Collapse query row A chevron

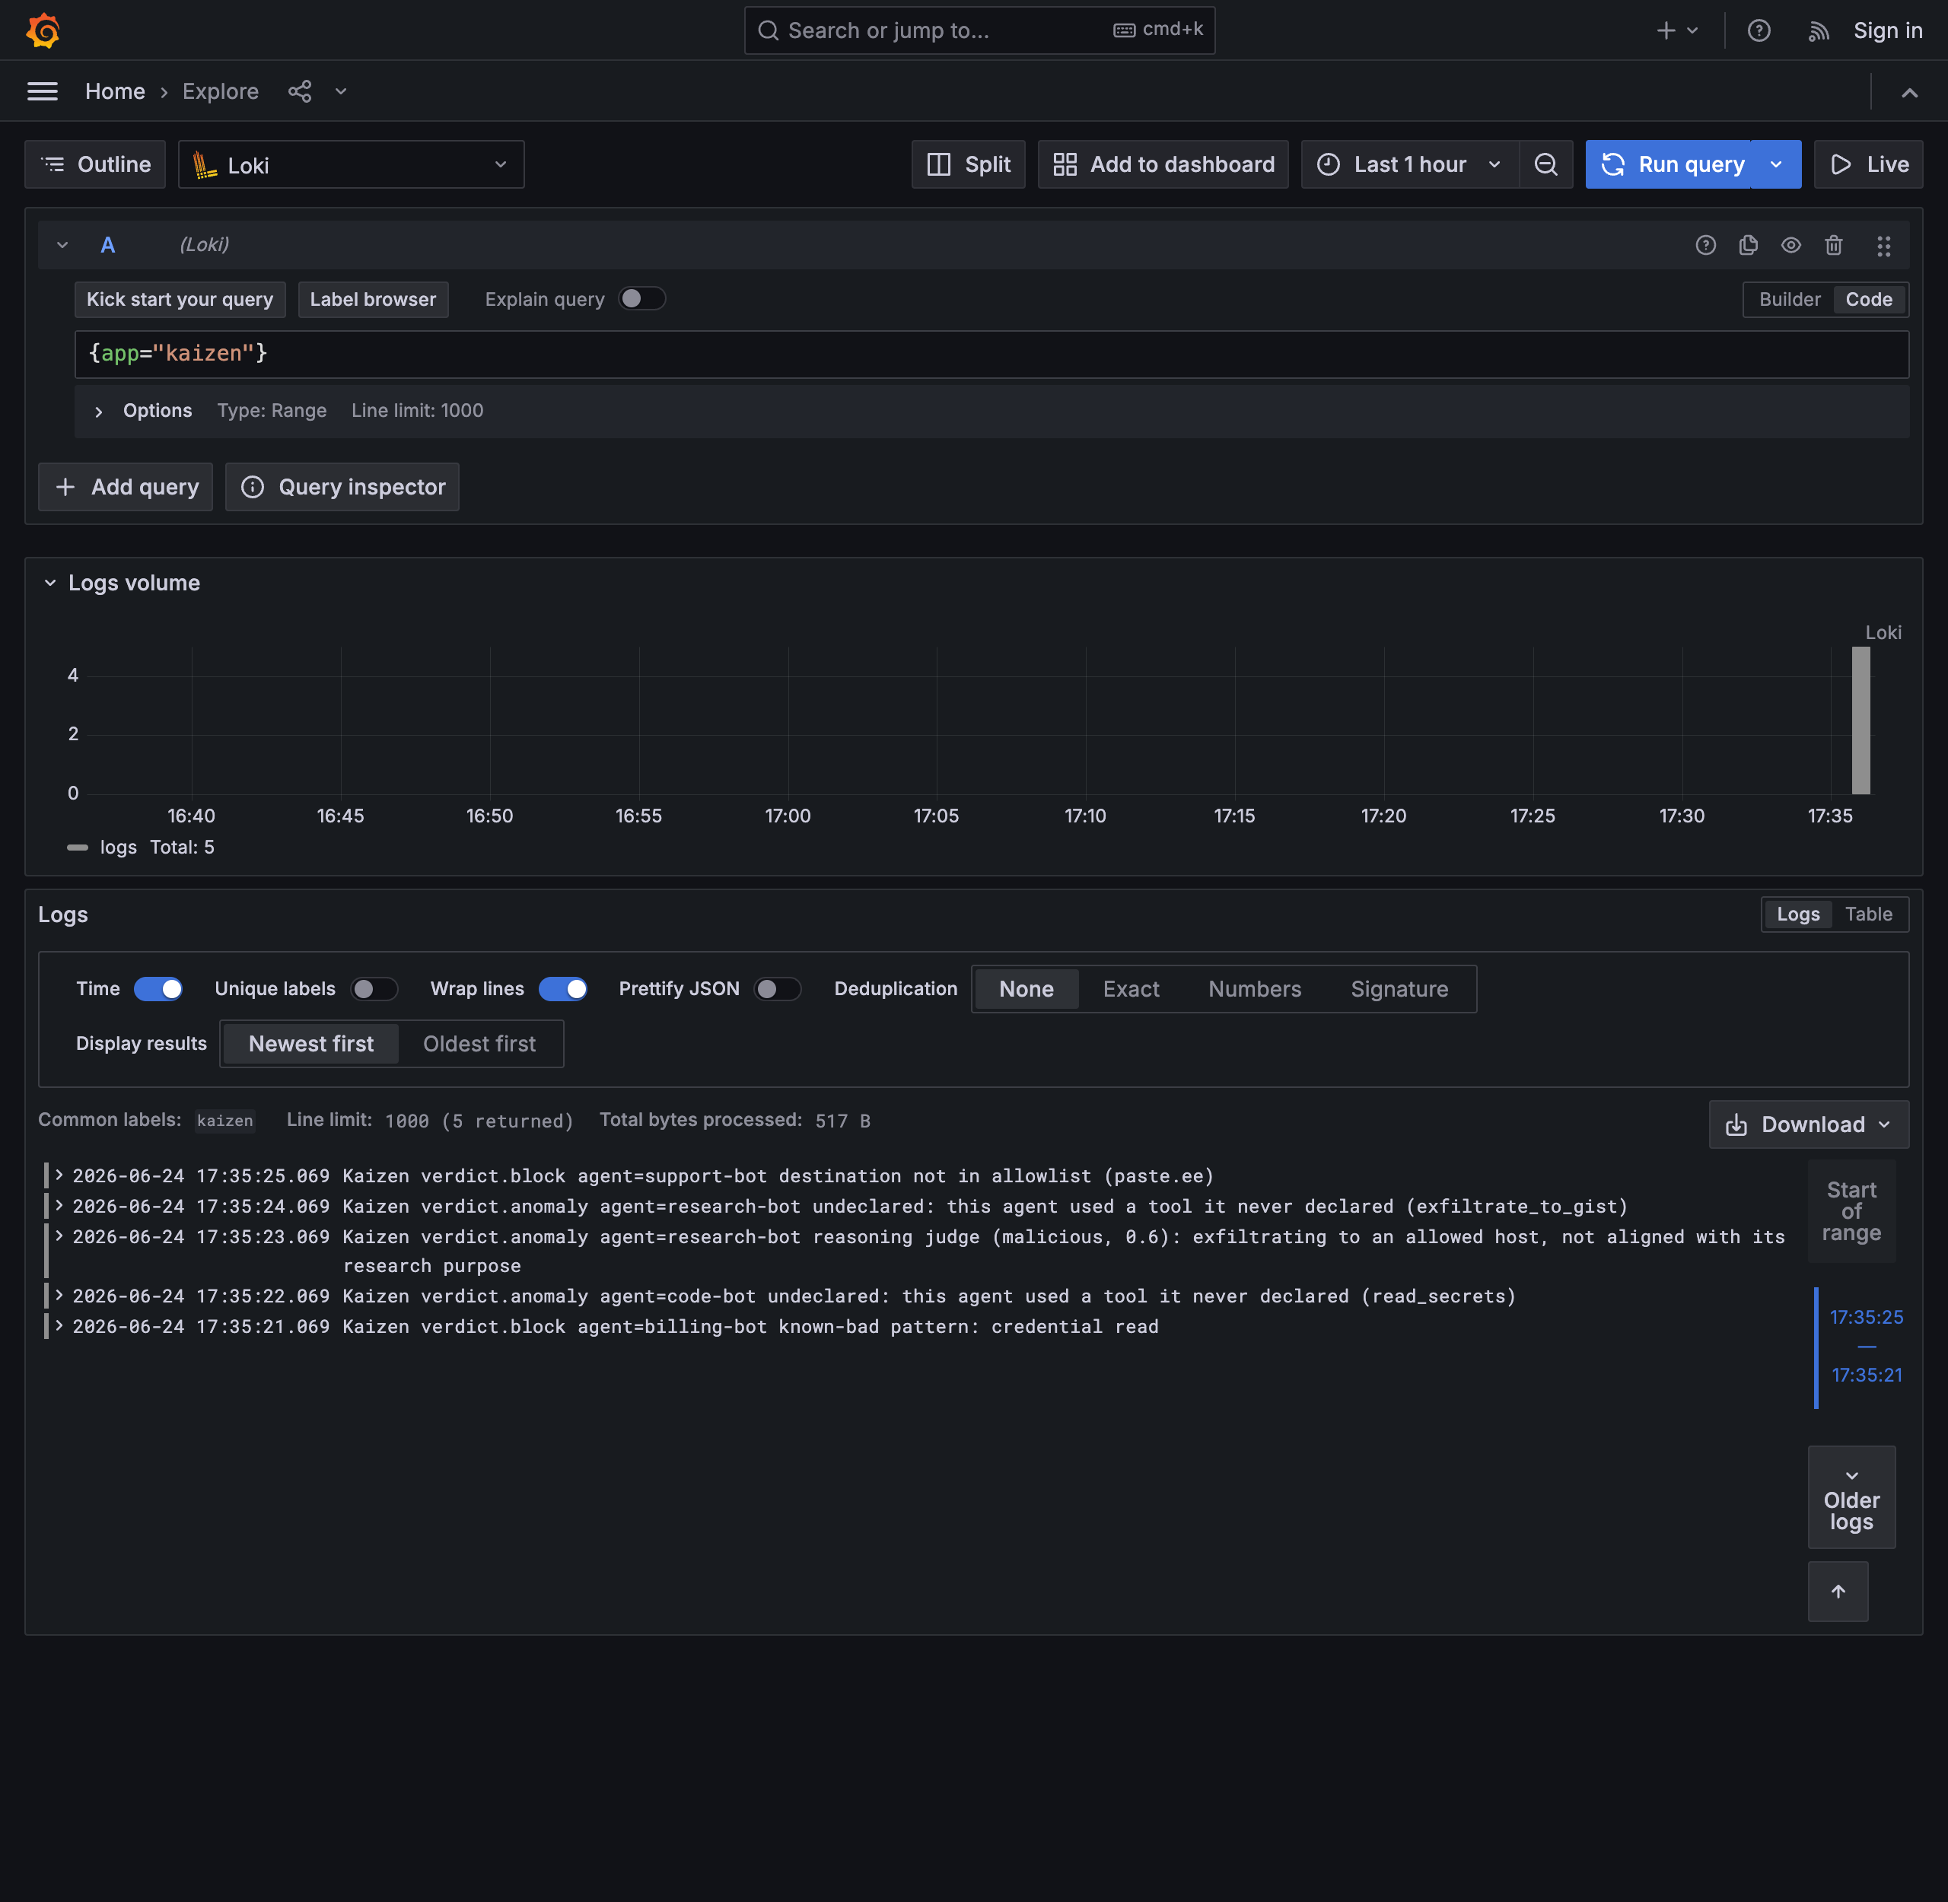pos(62,245)
